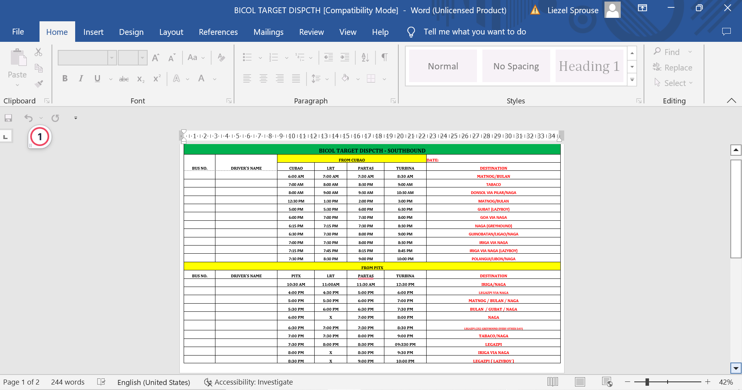The height and width of the screenshot is (390, 742).
Task: Open the font size dropdown
Action: click(143, 58)
